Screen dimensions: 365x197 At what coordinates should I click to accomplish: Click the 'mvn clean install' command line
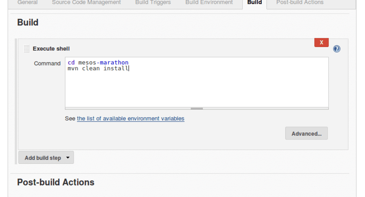98,68
